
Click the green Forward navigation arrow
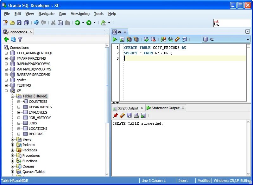point(89,23)
